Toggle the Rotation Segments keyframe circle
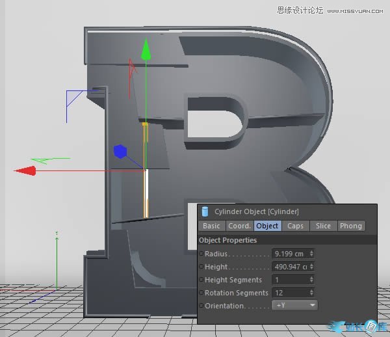390x337 pixels. [x=201, y=293]
